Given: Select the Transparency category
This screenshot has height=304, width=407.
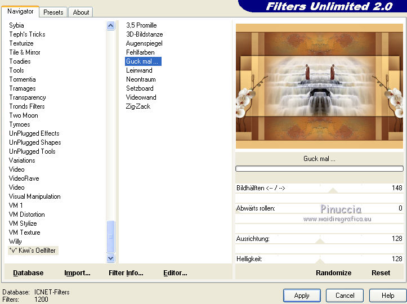Looking at the screenshot, I should pos(28,97).
